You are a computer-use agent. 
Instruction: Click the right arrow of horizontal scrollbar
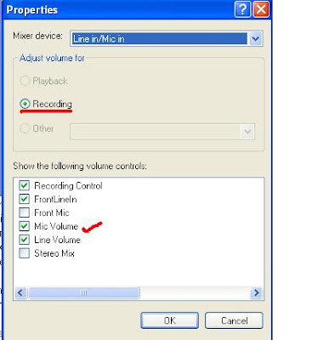[257, 292]
